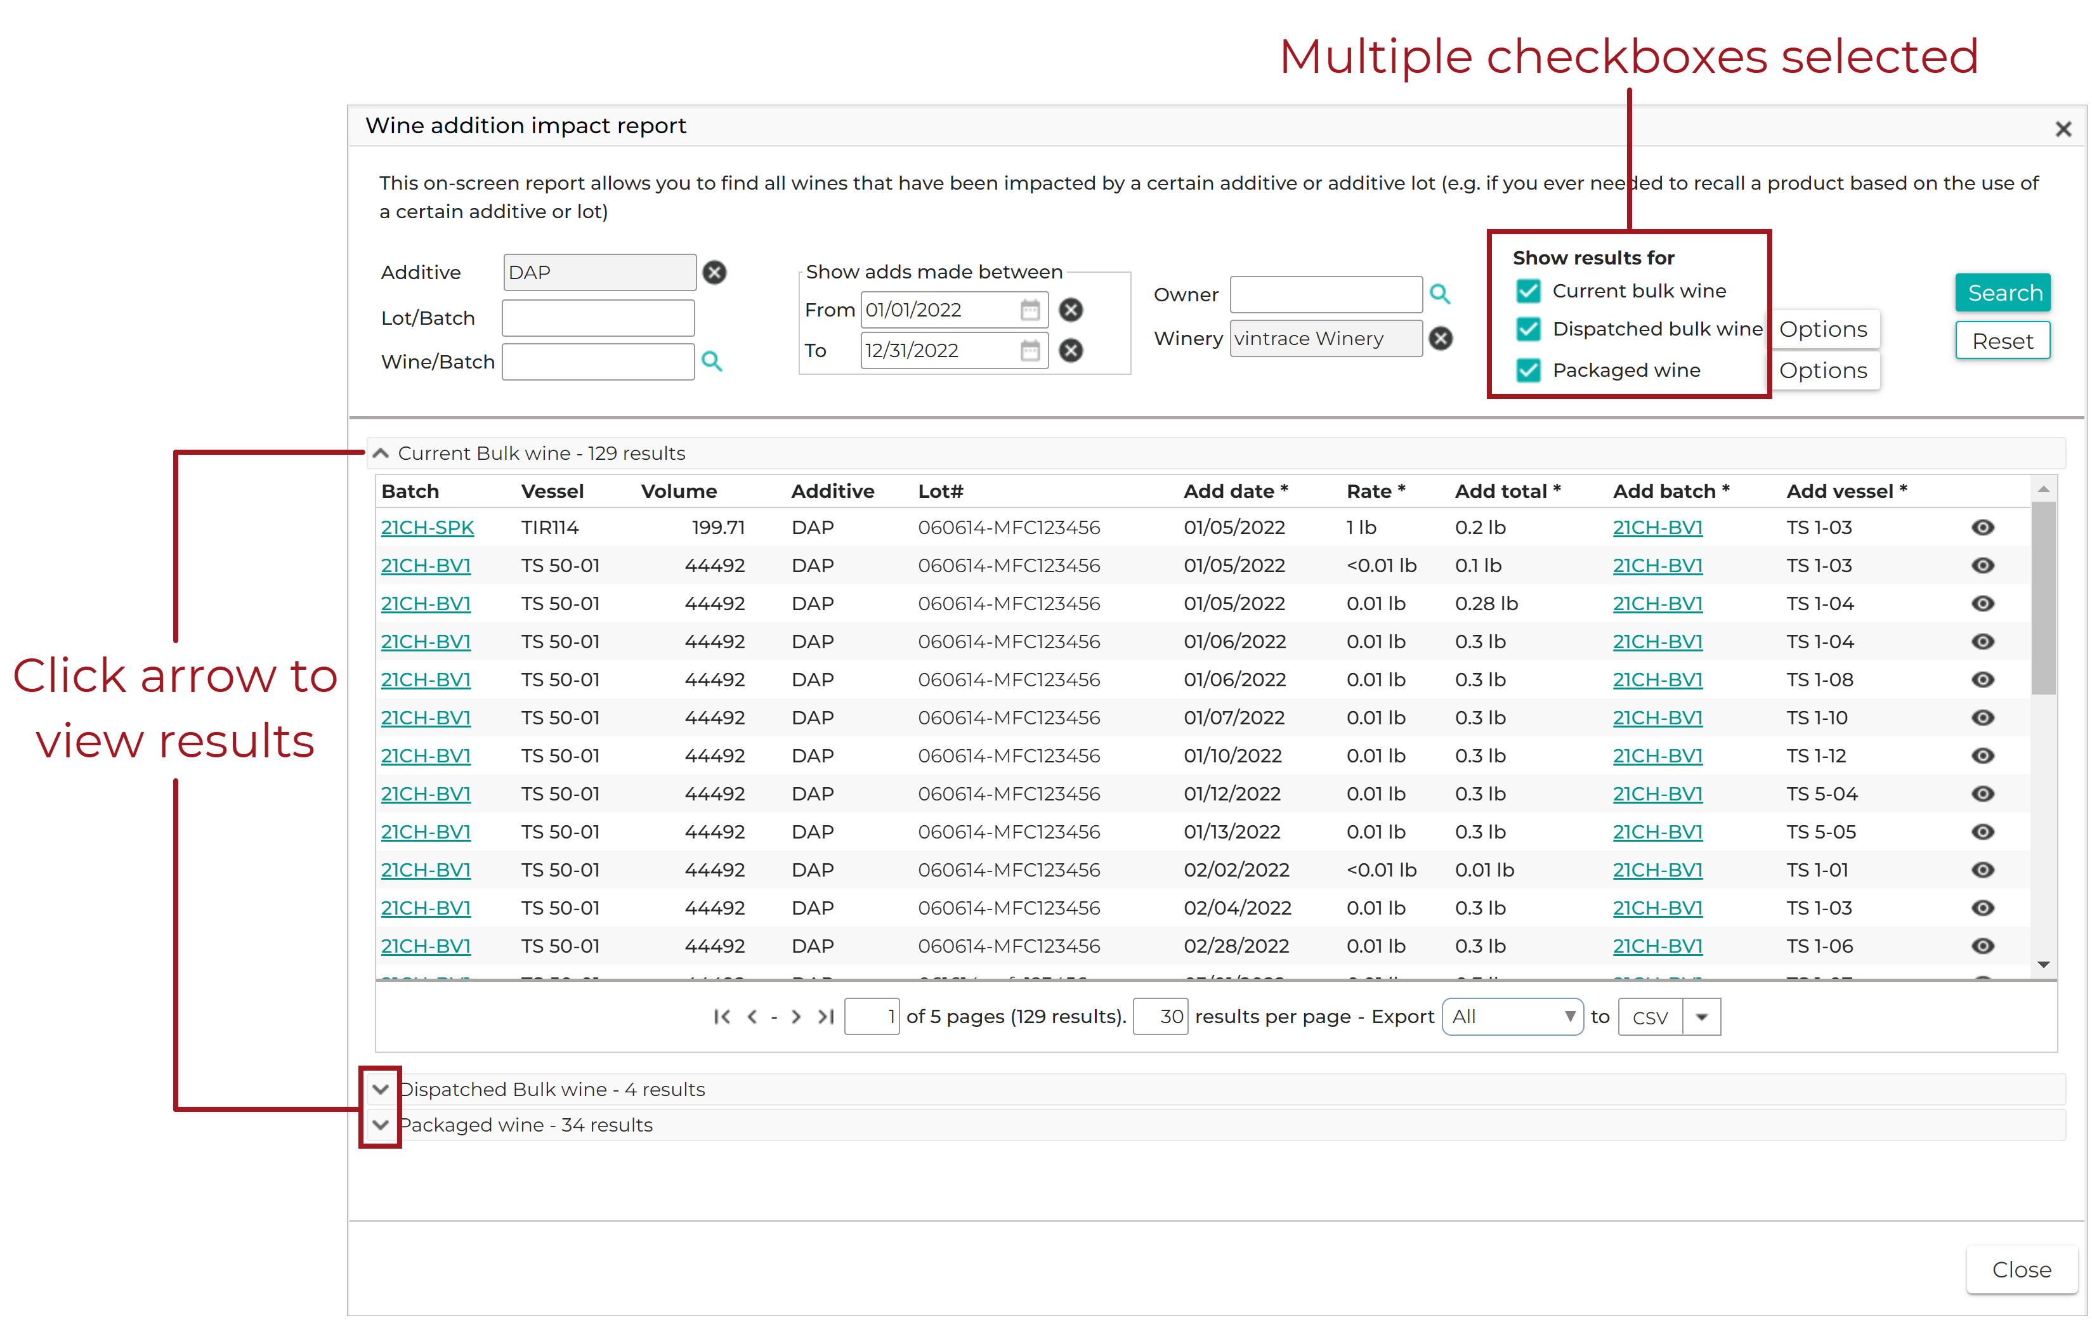Viewport: 2092px width, 1325px height.
Task: Uncheck Current bulk wine checkbox
Action: (x=1528, y=291)
